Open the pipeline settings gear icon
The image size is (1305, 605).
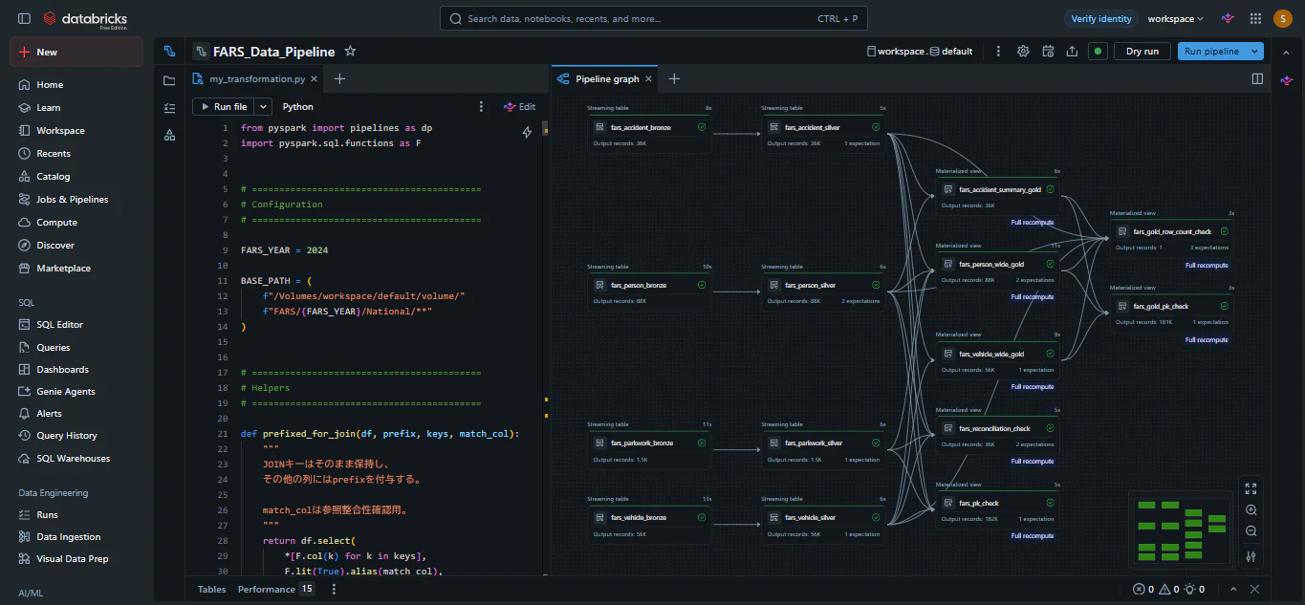[1023, 52]
